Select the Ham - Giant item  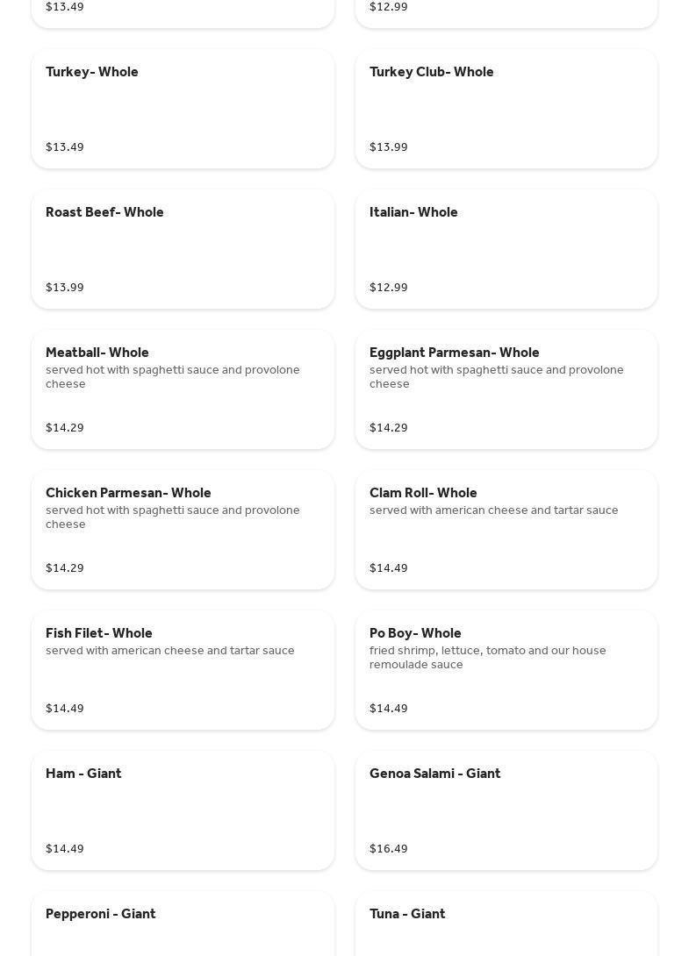click(183, 810)
